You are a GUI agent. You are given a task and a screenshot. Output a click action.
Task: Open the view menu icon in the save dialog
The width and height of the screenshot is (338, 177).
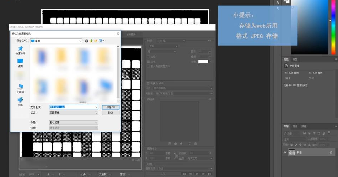tap(101, 41)
